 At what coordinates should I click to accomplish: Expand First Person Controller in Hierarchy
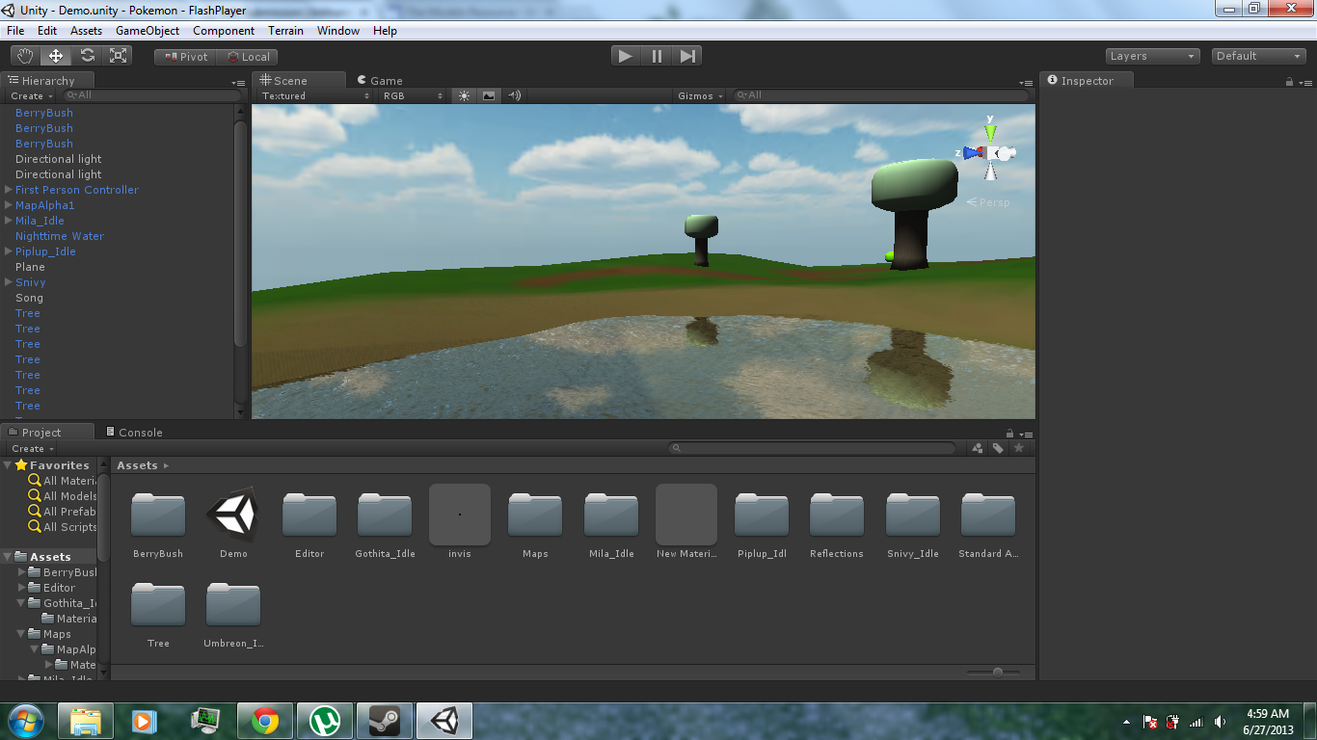click(9, 190)
